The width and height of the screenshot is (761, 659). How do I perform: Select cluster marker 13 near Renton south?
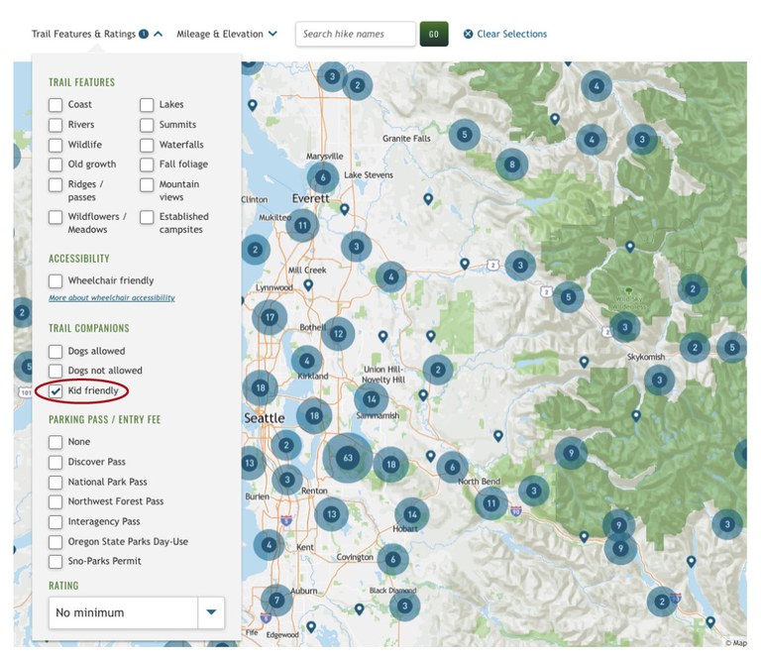(x=332, y=514)
